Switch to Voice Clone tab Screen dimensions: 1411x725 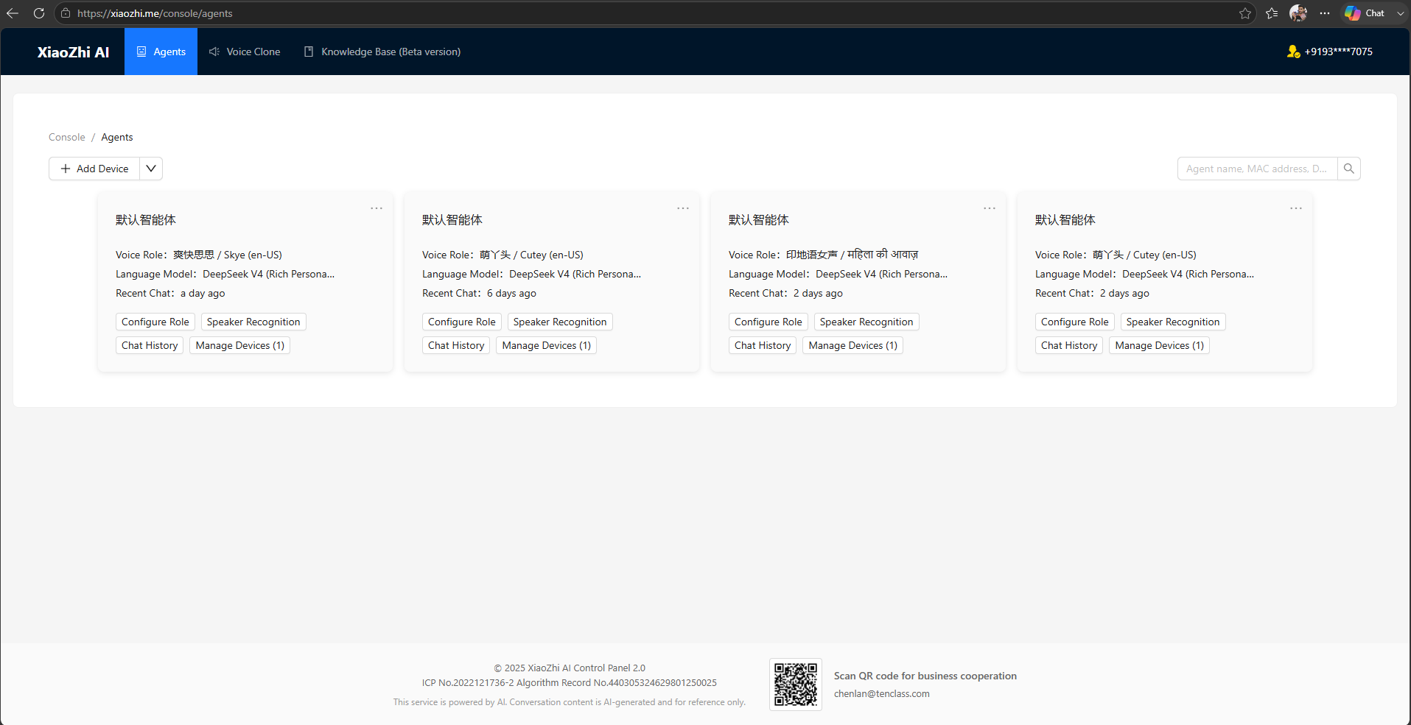[x=245, y=52]
